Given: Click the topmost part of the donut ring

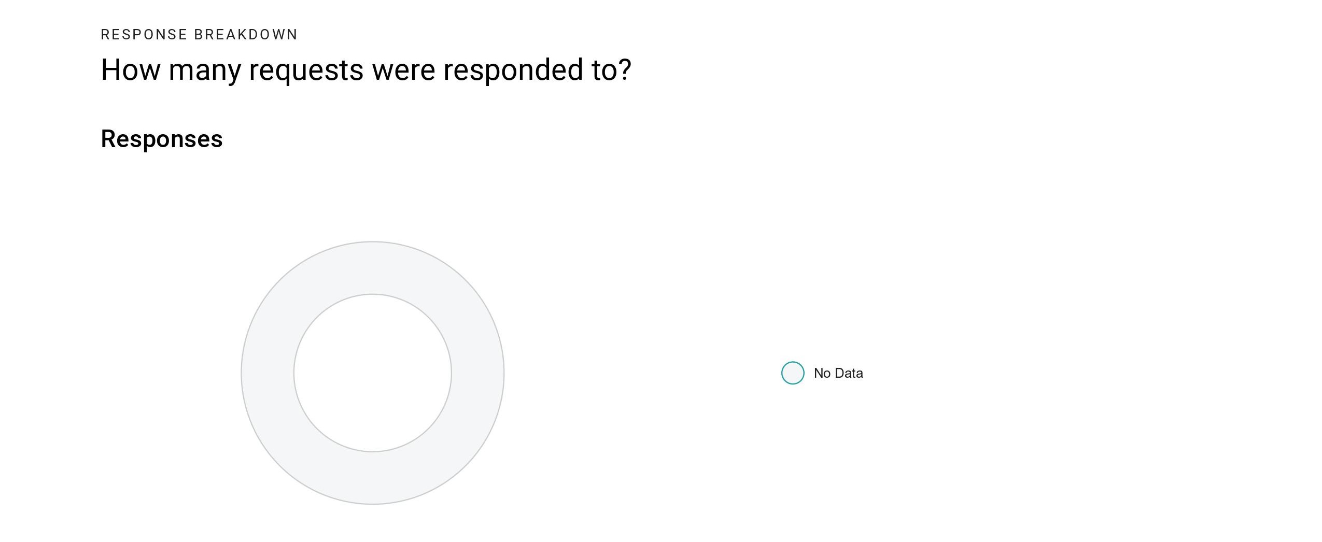Looking at the screenshot, I should pos(372,268).
